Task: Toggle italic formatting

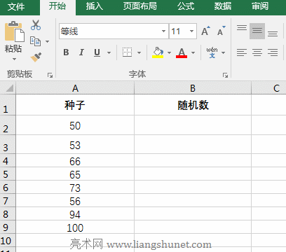Action: tap(81, 52)
